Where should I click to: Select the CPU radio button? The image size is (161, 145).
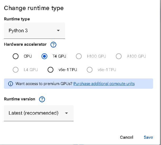pos(16,56)
